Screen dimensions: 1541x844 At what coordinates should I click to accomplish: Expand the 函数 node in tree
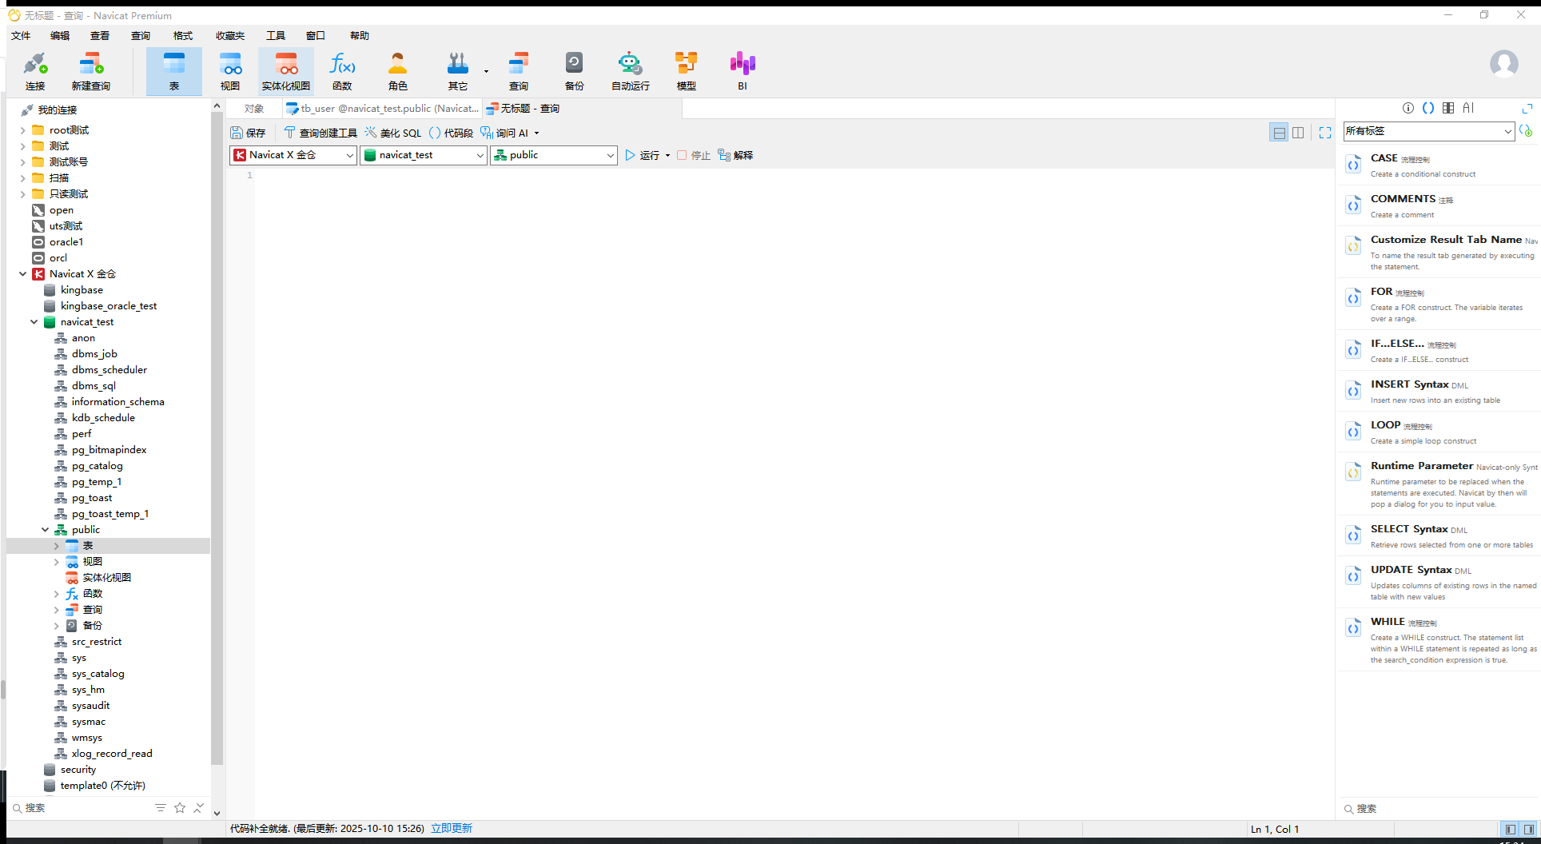click(x=56, y=594)
